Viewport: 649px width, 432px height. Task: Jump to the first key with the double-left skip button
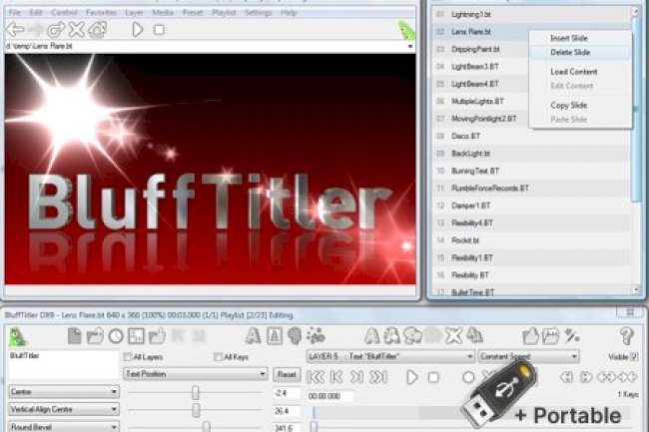(316, 377)
